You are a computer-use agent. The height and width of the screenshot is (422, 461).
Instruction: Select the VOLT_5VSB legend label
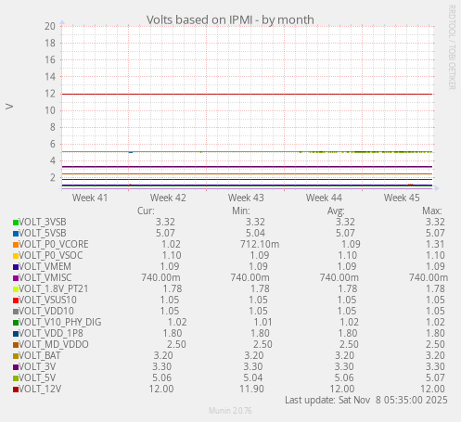43,234
